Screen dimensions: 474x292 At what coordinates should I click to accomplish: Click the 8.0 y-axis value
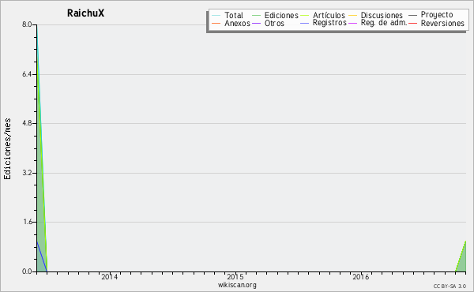pyautogui.click(x=27, y=24)
